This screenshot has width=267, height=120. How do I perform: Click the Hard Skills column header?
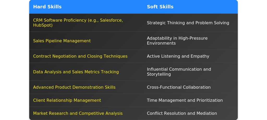click(47, 7)
